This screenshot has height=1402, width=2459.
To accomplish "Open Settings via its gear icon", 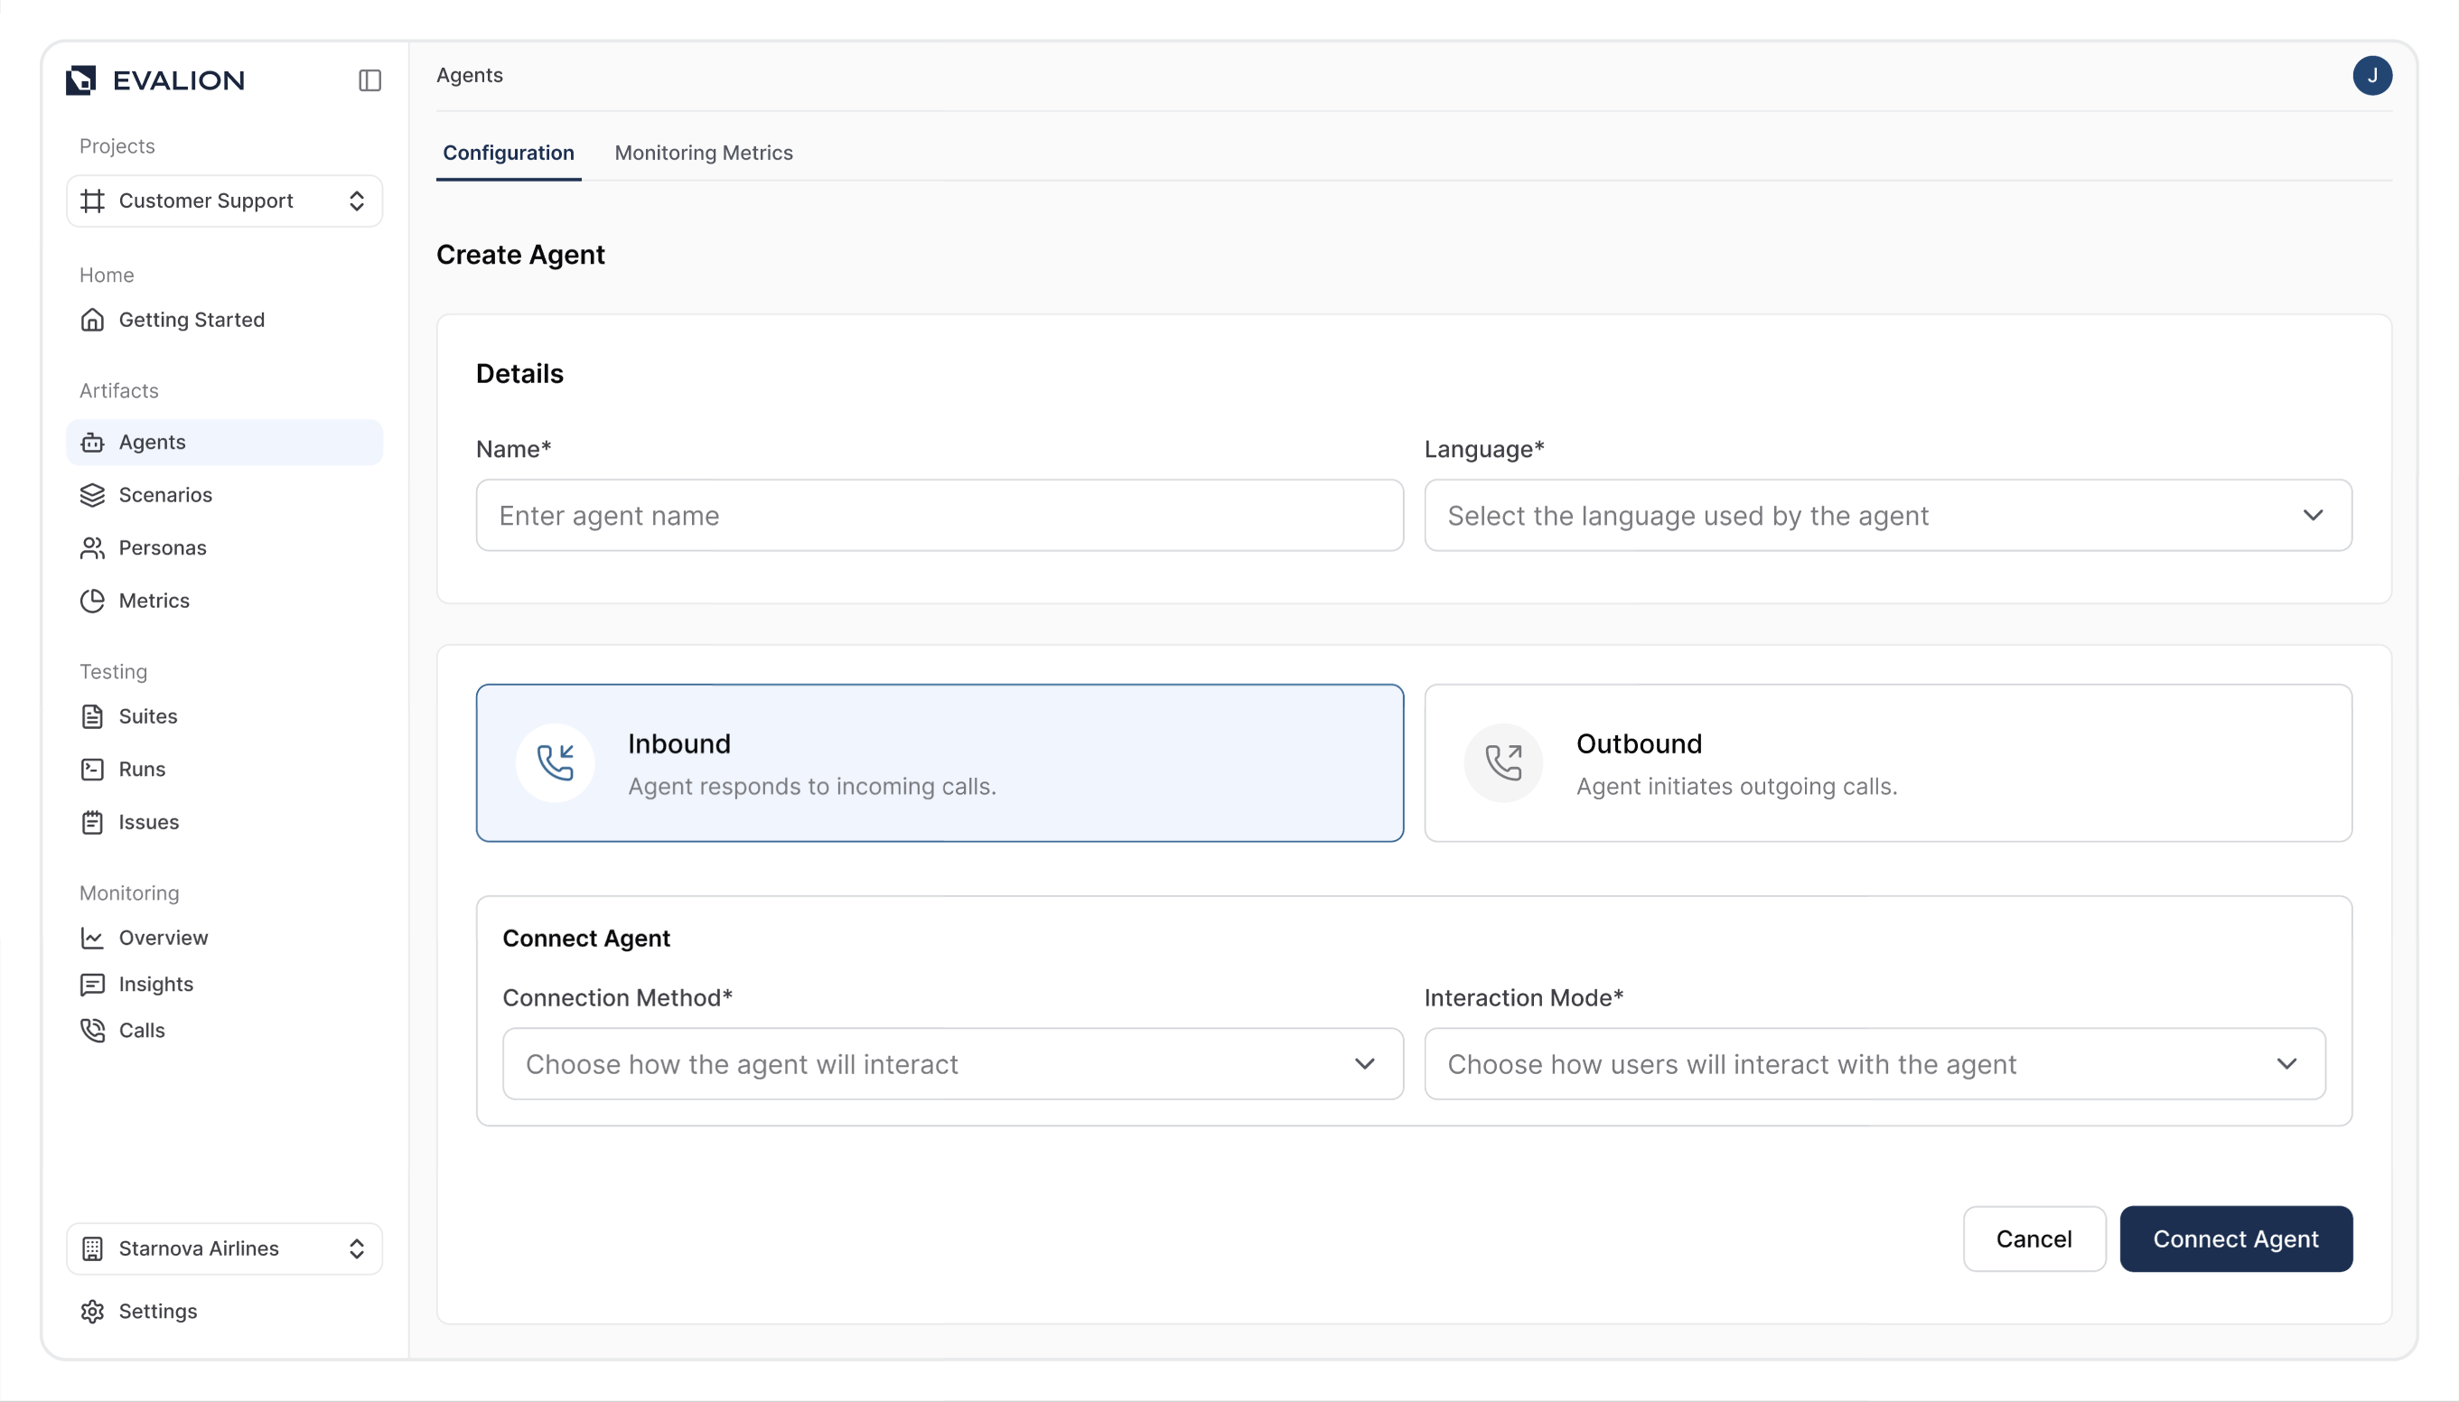I will tap(92, 1312).
